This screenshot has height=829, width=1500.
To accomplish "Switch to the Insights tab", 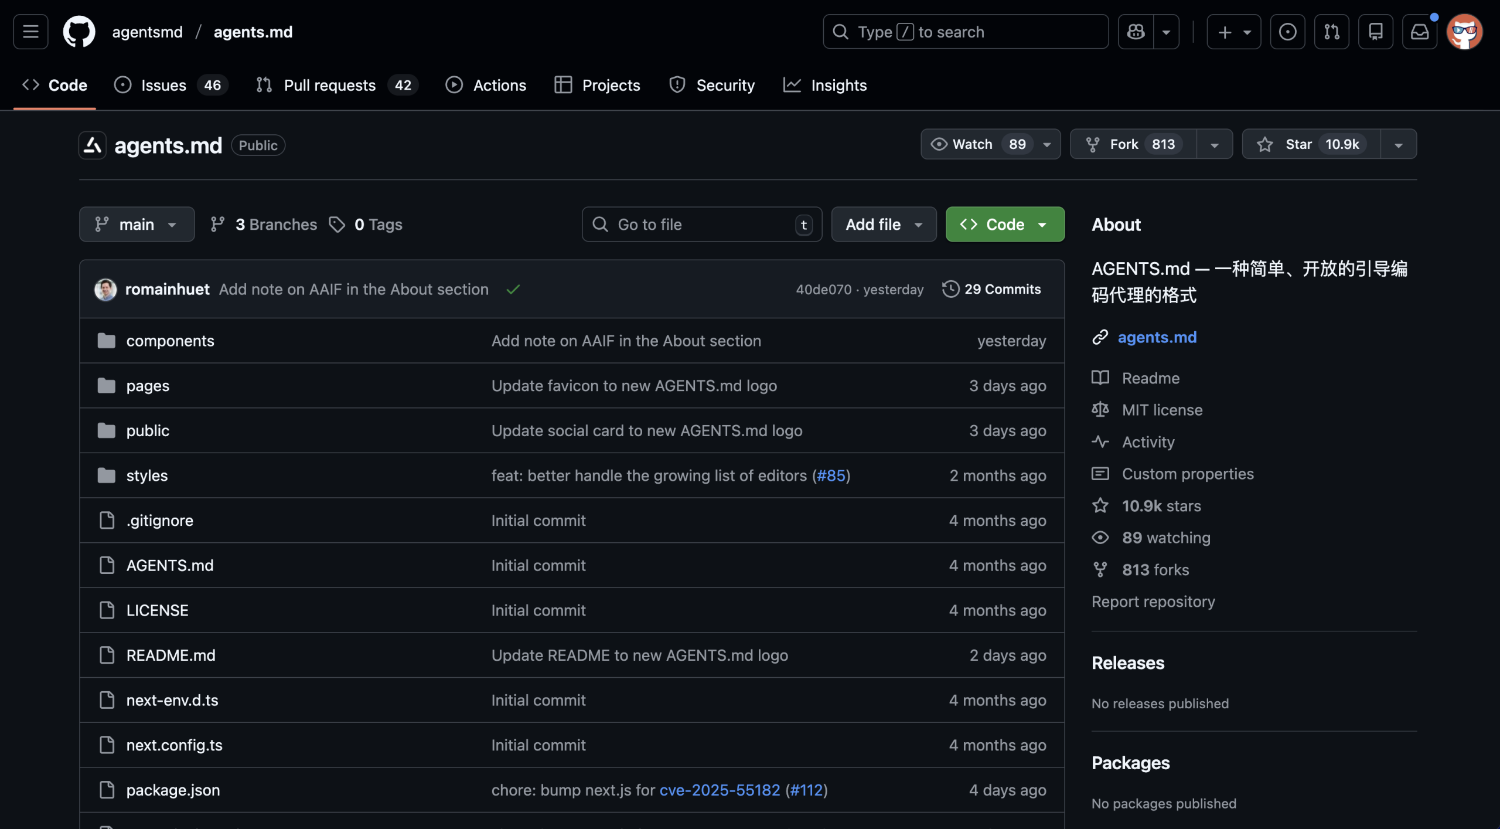I will 838,86.
